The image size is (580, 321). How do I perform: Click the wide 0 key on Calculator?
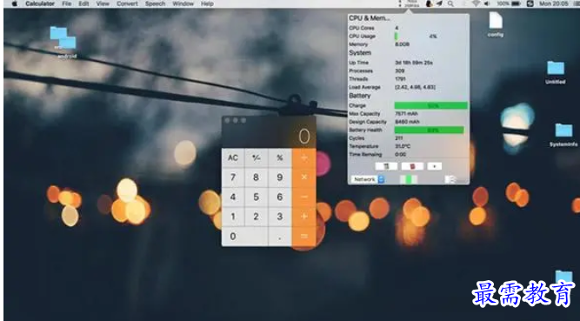244,237
